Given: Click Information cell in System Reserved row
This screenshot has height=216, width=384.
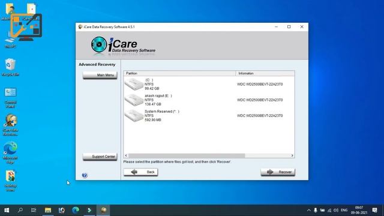Looking at the screenshot, I should coord(260,116).
